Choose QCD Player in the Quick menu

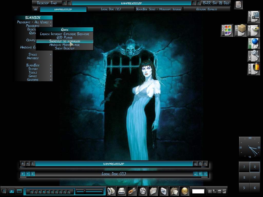(x=64, y=37)
